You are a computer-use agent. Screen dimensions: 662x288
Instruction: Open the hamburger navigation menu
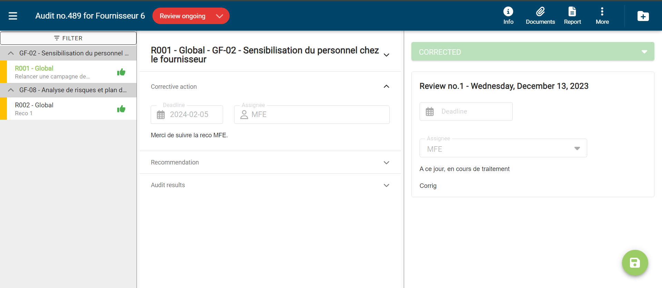click(13, 16)
